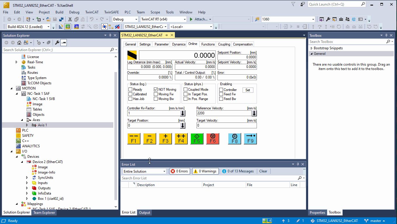Click the Save All icon in toolbar
This screenshot has width=397, height=224.
coord(61,19)
